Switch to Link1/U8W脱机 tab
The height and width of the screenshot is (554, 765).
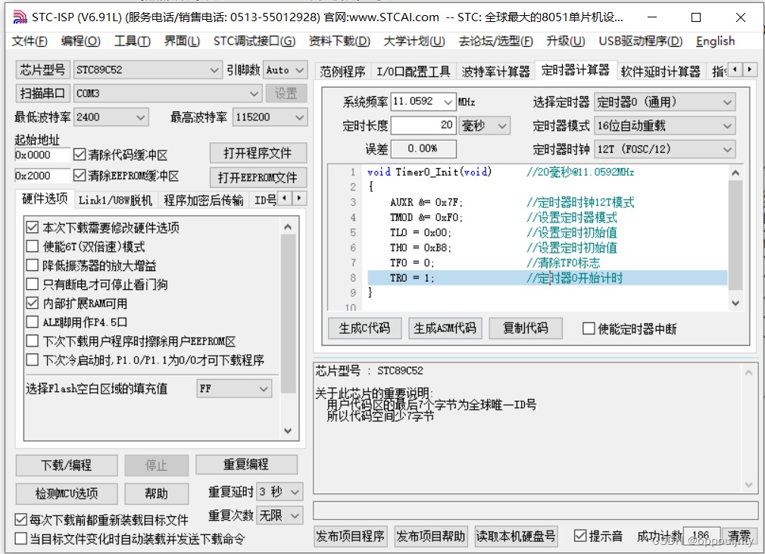(x=115, y=200)
